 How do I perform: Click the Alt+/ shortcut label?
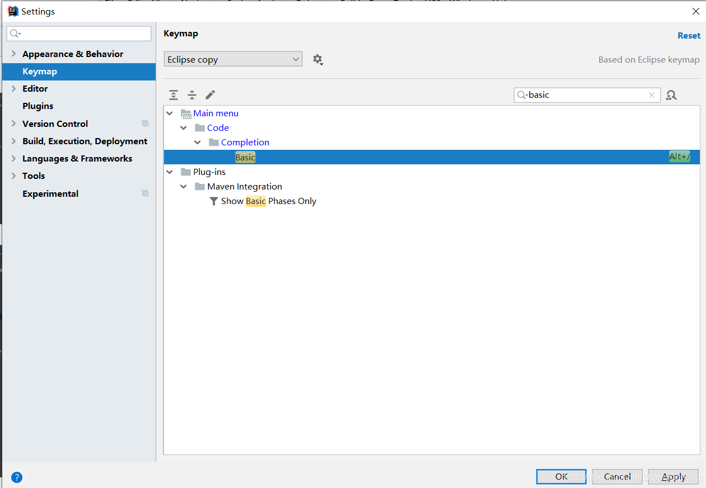point(680,157)
